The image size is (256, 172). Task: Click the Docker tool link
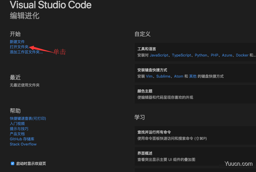point(242,55)
